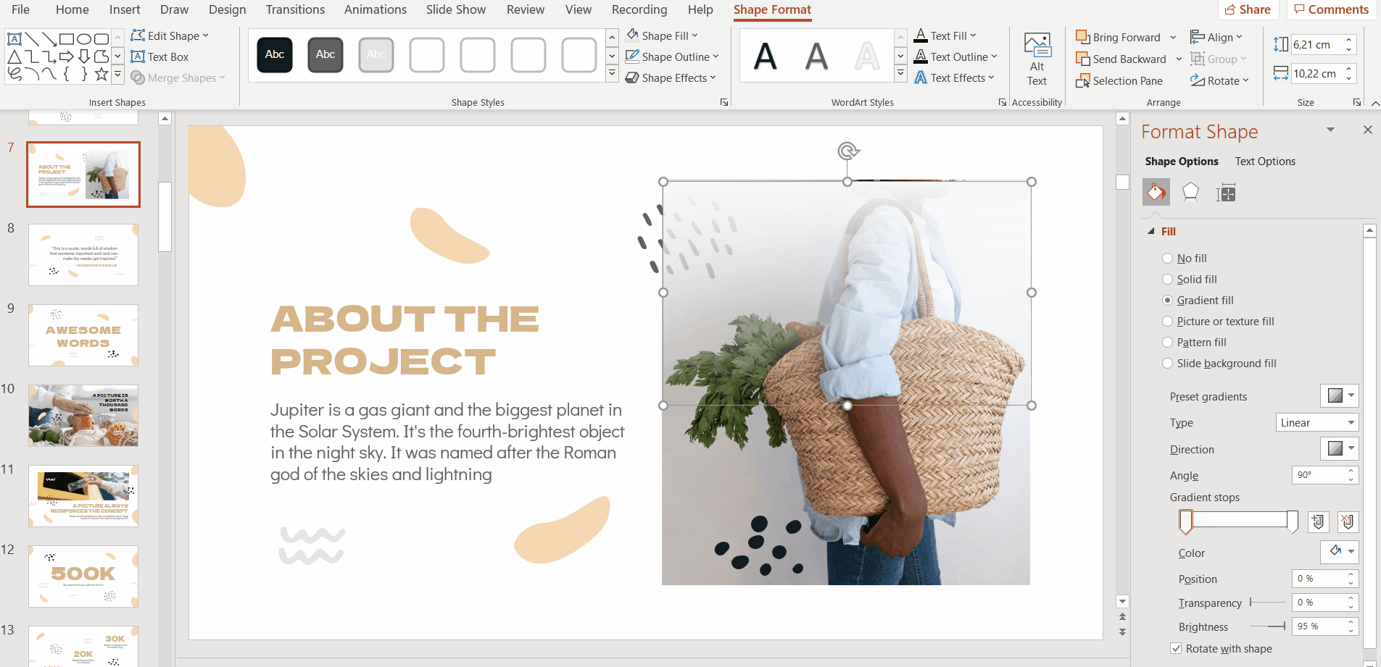
Task: Select the oval shape in Insert Shapes
Action: [84, 38]
